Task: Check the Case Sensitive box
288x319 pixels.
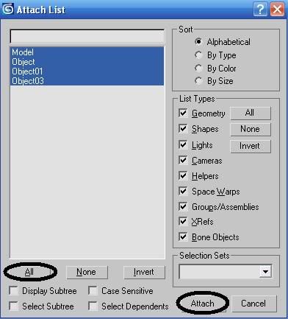Action: tap(93, 291)
